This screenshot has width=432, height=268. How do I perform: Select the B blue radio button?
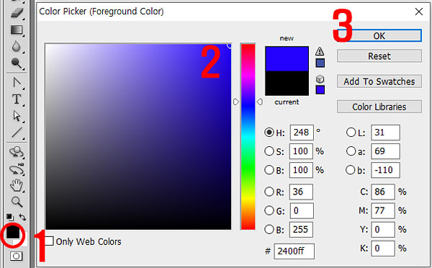[x=269, y=229]
